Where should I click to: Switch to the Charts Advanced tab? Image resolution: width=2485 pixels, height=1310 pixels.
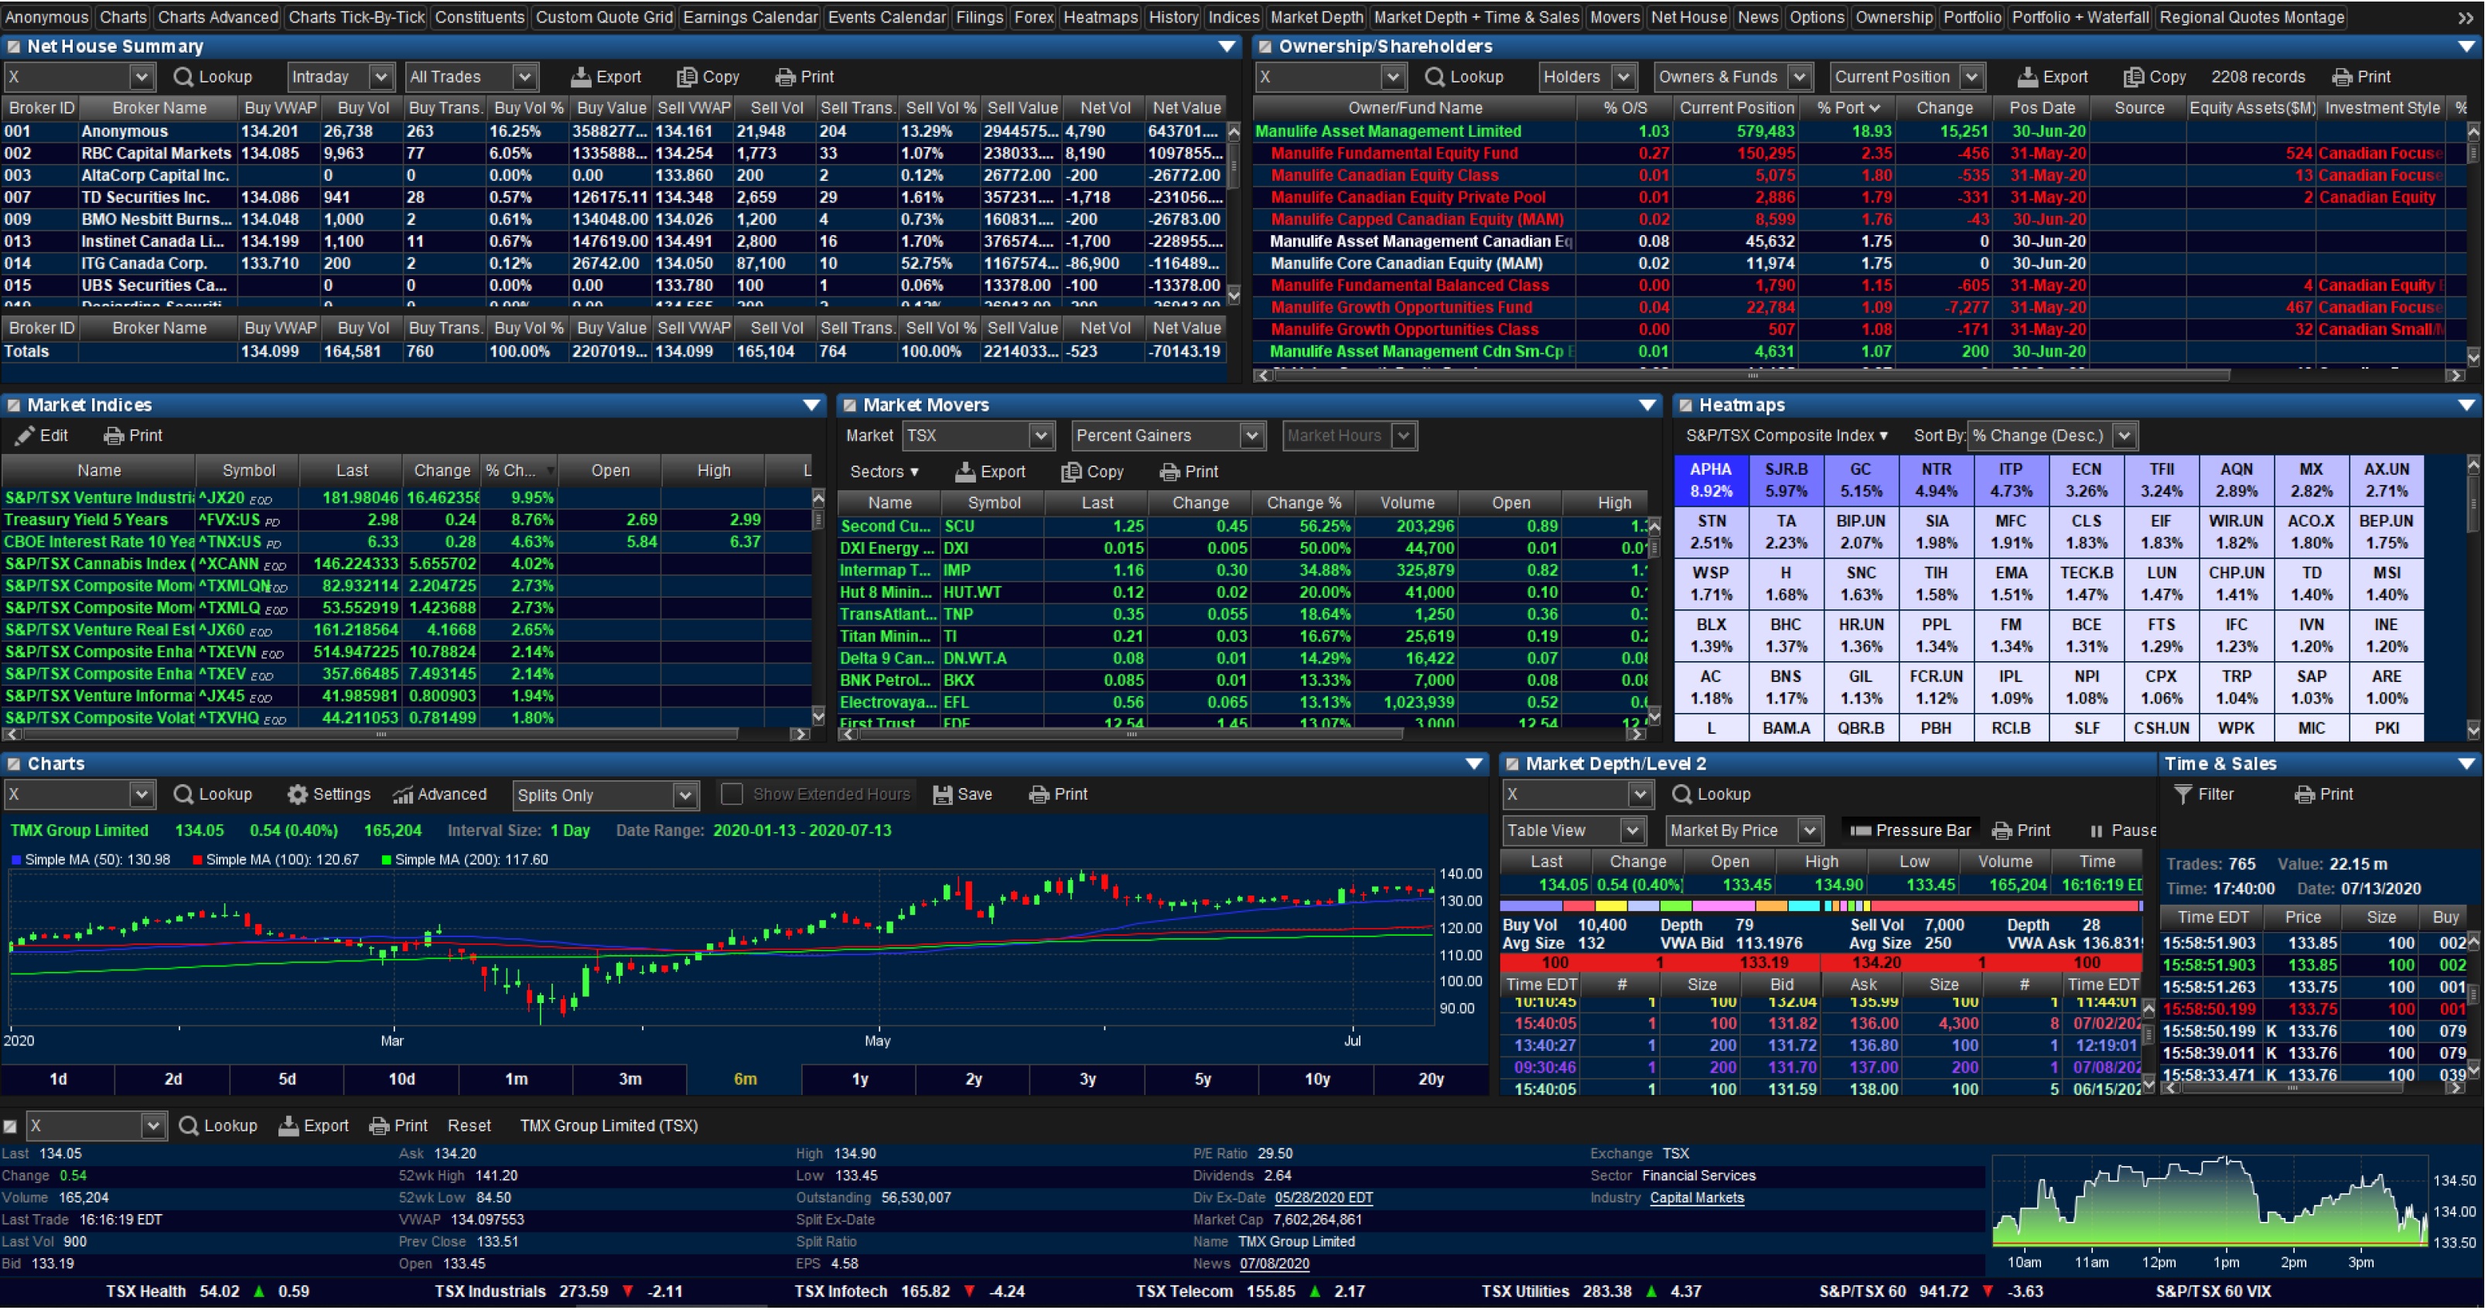[218, 16]
